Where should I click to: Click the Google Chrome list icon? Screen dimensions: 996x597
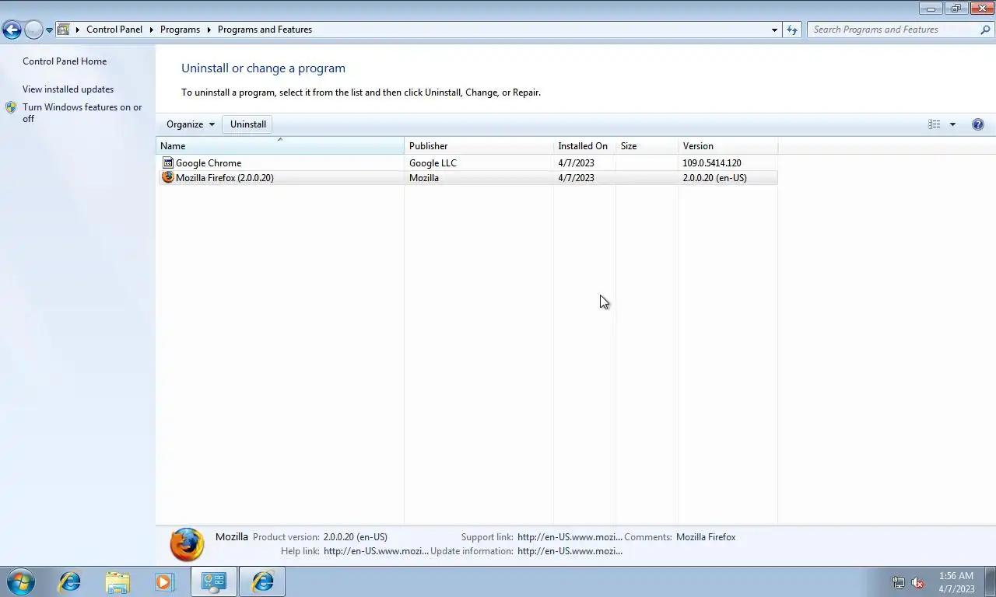167,162
